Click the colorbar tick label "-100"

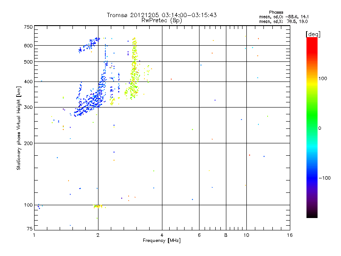pos(324,178)
